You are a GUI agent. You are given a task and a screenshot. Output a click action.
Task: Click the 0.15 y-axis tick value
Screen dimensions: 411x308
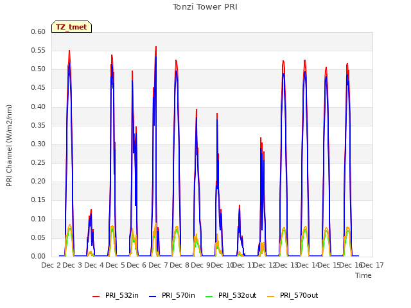[39, 200]
